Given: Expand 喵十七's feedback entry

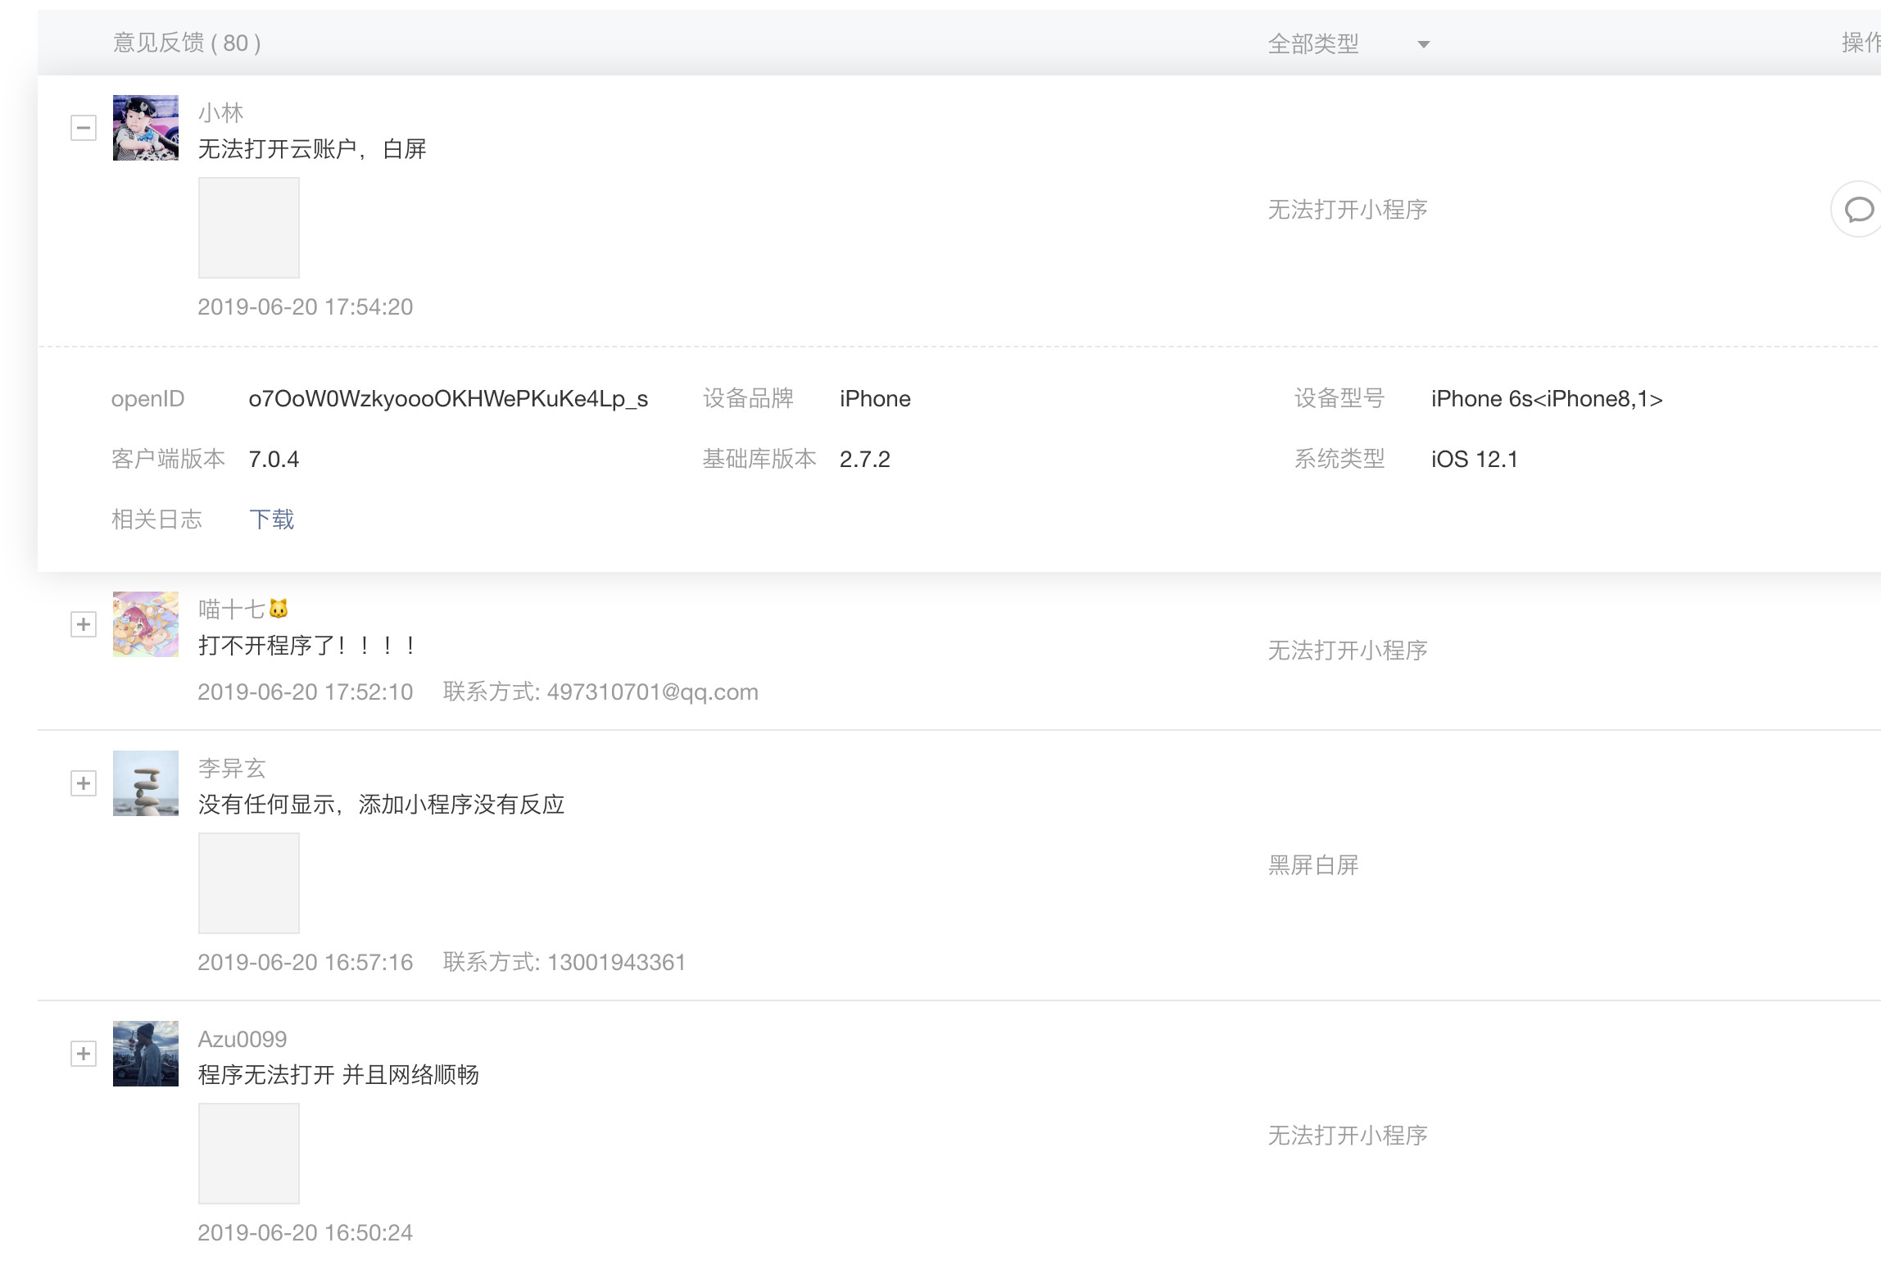Looking at the screenshot, I should [x=84, y=624].
